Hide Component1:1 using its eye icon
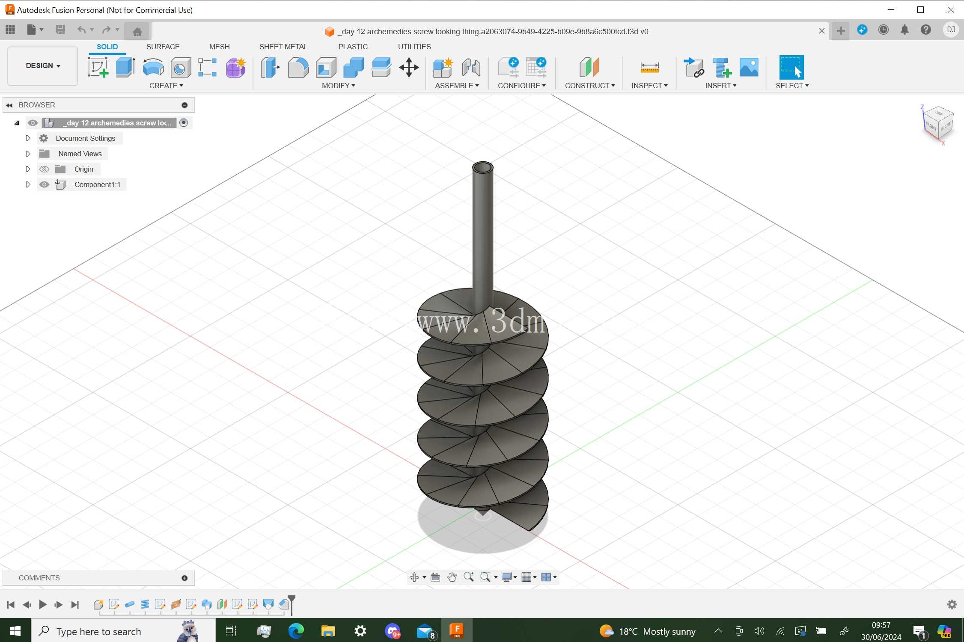964x642 pixels. click(44, 184)
